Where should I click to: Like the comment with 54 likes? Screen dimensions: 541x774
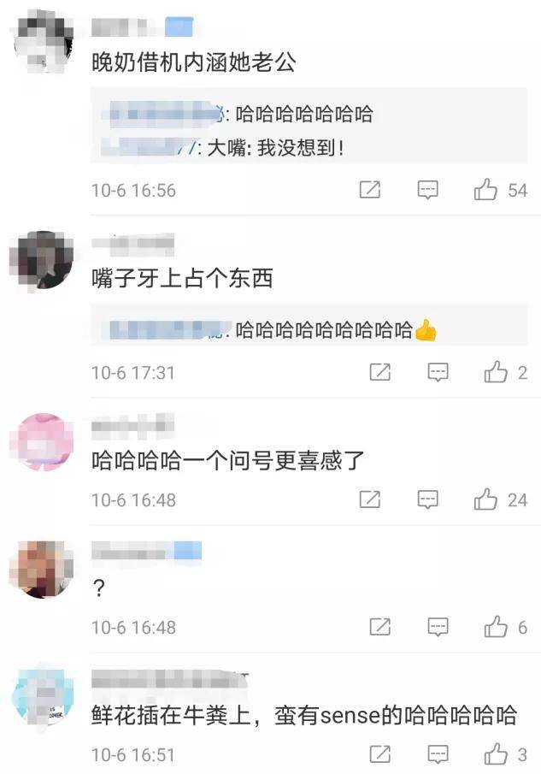(485, 190)
